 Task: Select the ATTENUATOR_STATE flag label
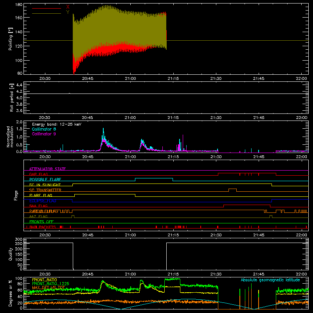(47, 169)
